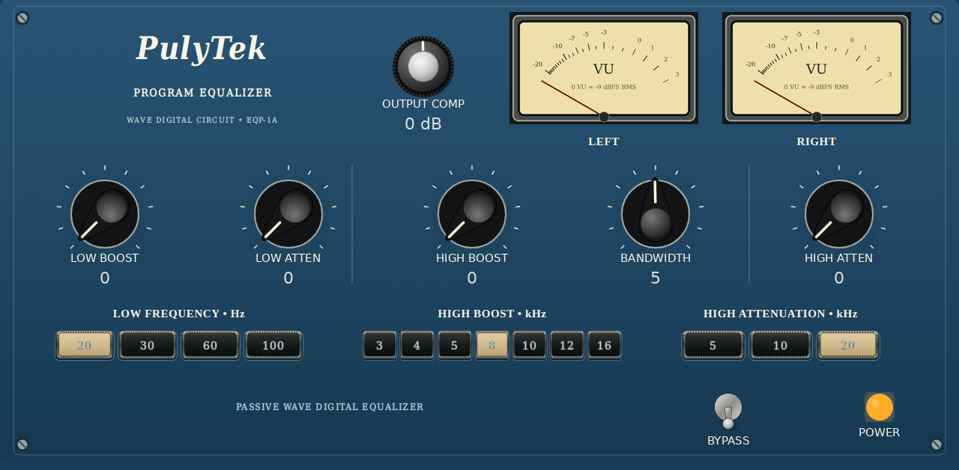This screenshot has height=470, width=959.
Task: Click the Low Boost knob
Action: point(105,214)
